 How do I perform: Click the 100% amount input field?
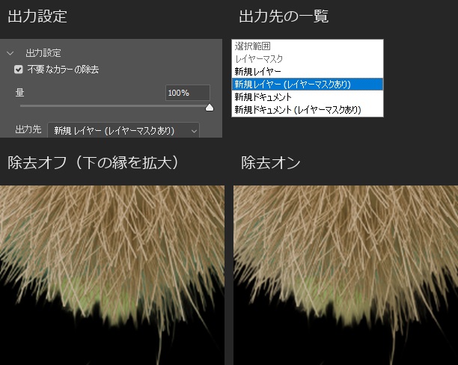click(x=188, y=93)
